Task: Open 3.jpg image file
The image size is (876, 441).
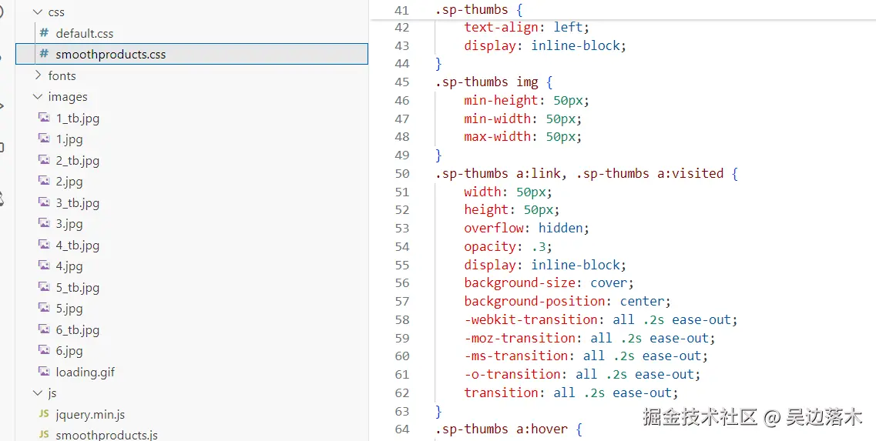Action: [69, 225]
